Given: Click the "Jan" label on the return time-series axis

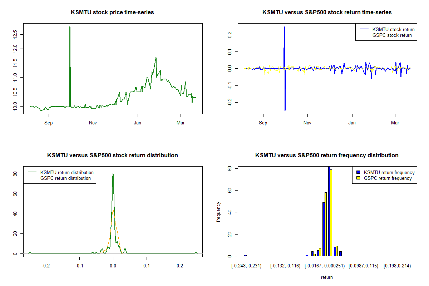Looking at the screenshot, I should (x=352, y=123).
